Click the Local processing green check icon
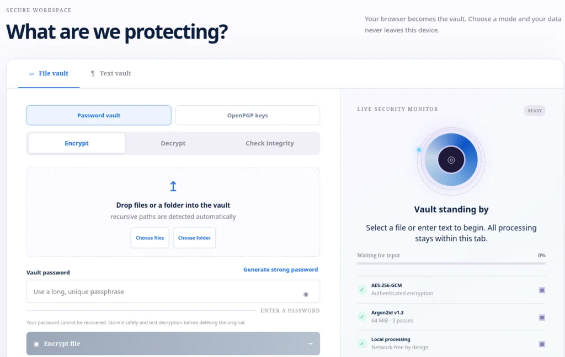Screen dimensions: 565x357 tap(362, 343)
